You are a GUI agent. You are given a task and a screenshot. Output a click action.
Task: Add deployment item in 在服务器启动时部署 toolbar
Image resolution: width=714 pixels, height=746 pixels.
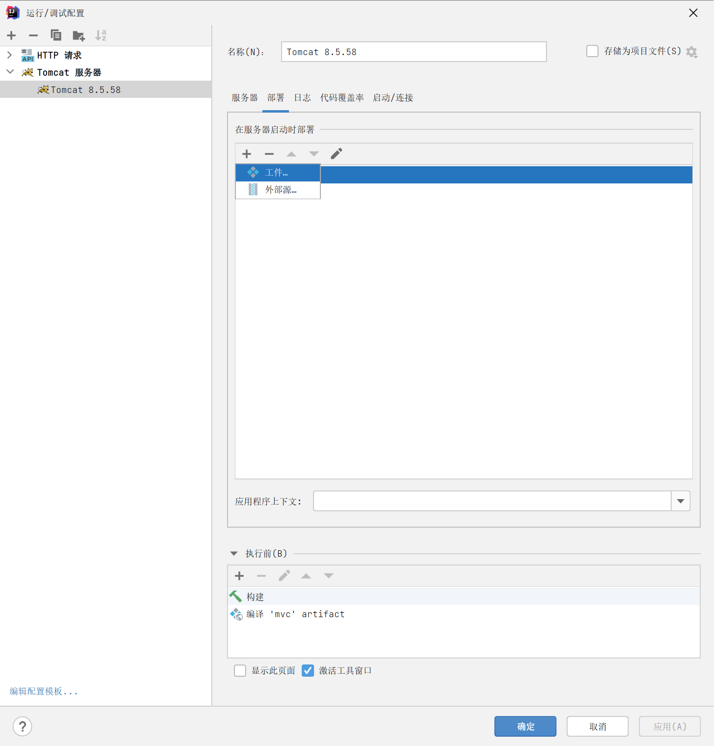tap(247, 154)
